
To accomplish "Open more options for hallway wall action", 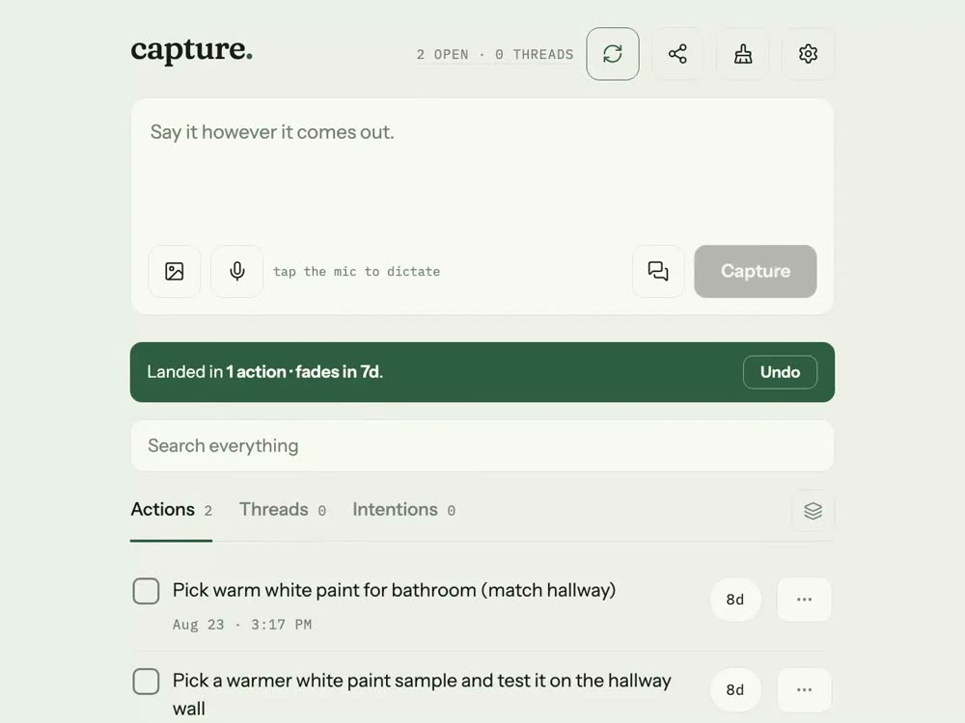I will [805, 690].
